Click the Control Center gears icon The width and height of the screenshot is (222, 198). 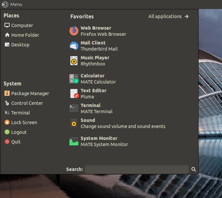7,103
